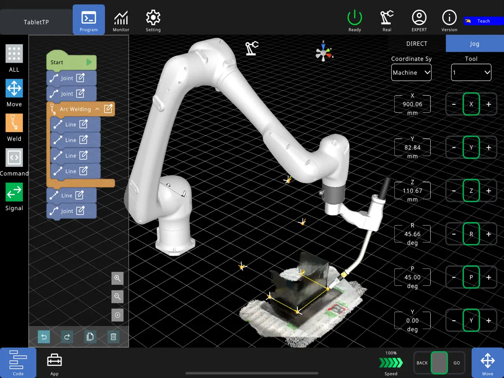Show Version information
504x378 pixels.
pyautogui.click(x=449, y=21)
